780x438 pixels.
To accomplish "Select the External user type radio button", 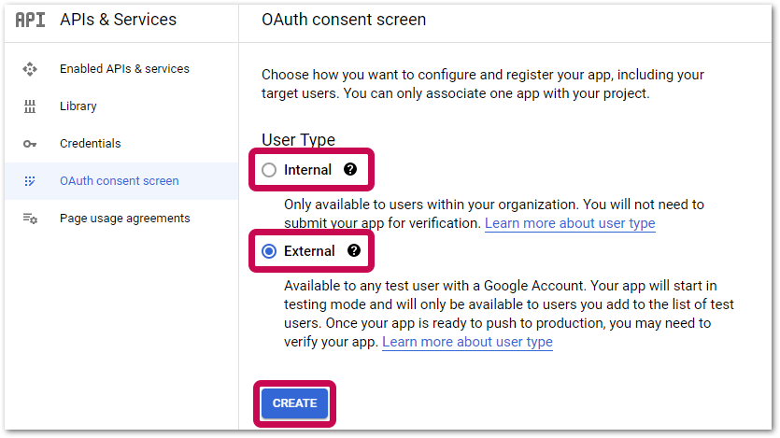I will (x=270, y=250).
